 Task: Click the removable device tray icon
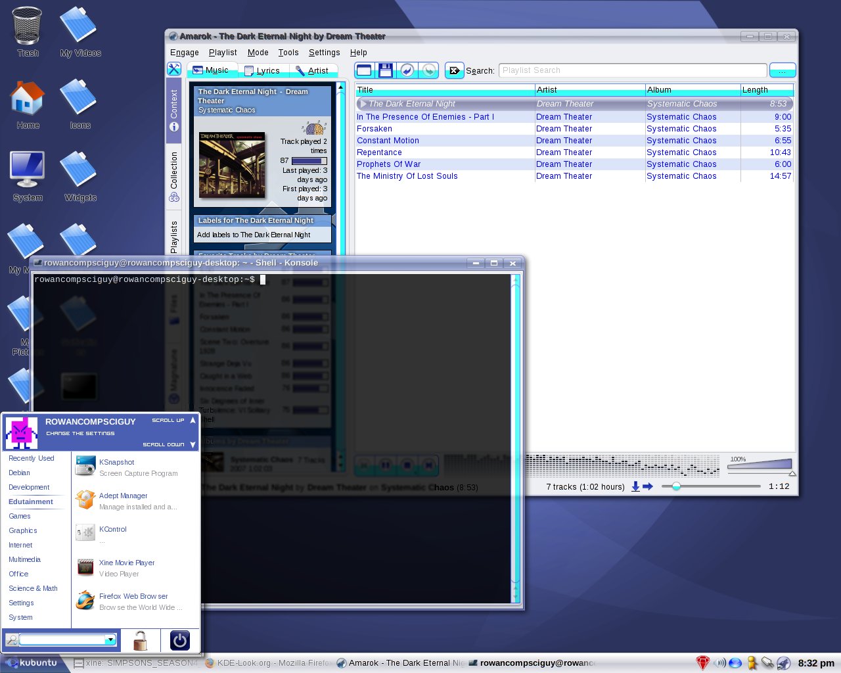[767, 663]
